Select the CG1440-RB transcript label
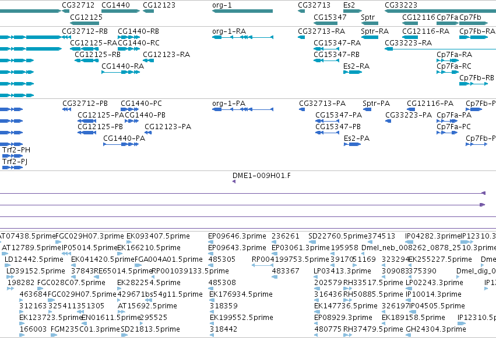 (138, 31)
